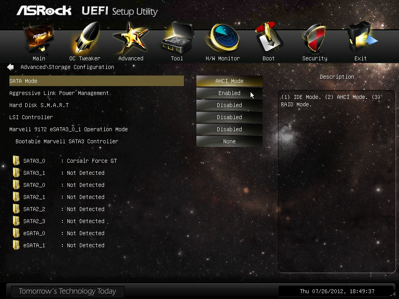Screen dimensions: 399x299
Task: Open the Tool toolbox icon
Action: click(178, 38)
